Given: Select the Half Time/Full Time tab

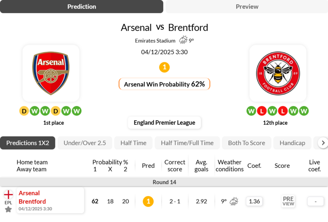Looking at the screenshot, I should [x=187, y=143].
